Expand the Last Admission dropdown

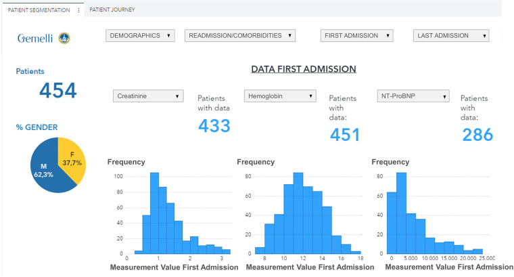(450, 36)
